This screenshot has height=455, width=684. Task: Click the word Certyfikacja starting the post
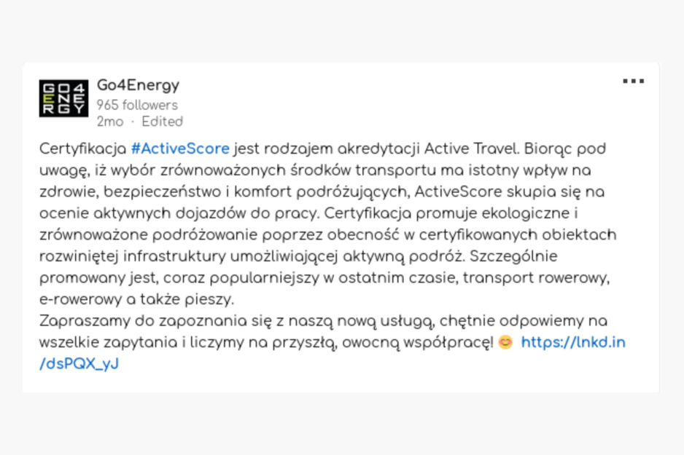tap(83, 149)
